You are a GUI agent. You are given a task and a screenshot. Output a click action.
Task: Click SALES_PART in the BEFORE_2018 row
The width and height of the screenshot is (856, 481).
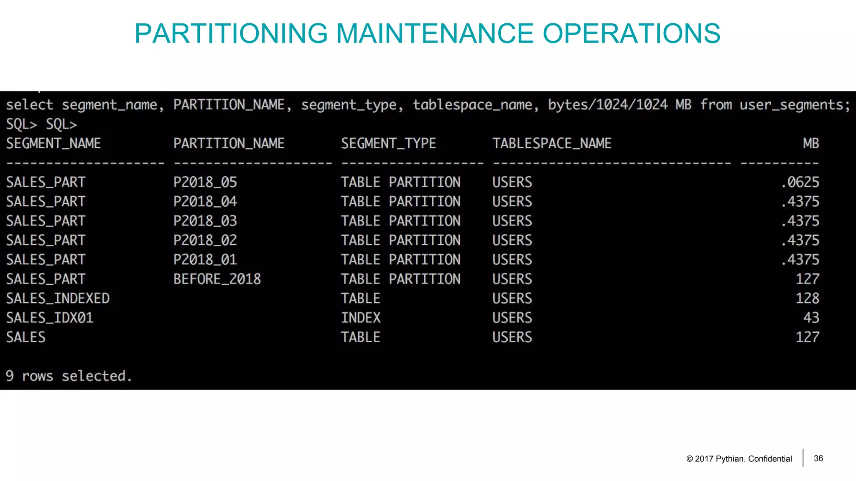tap(46, 279)
